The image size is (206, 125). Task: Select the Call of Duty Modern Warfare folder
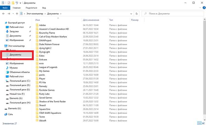click(53, 37)
